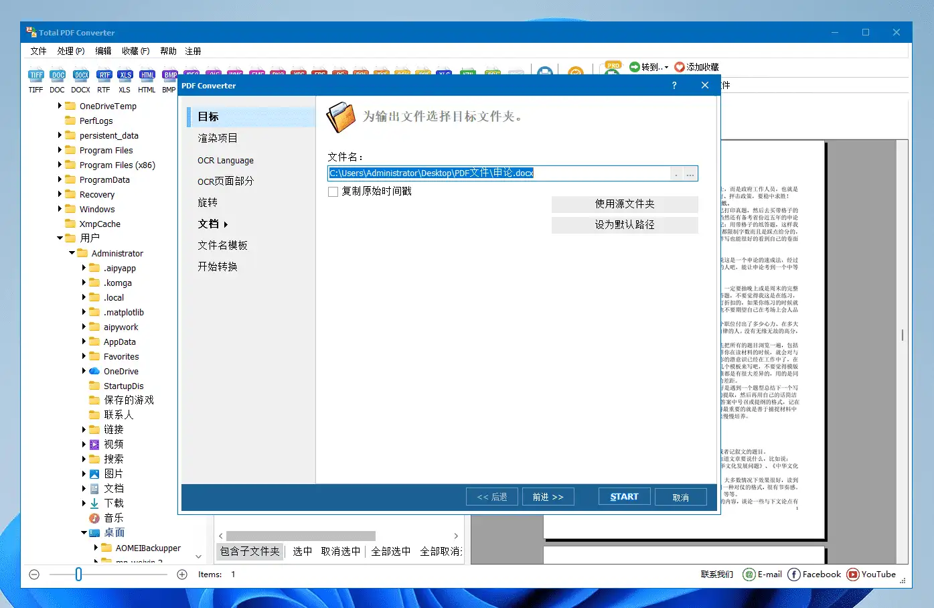Click the 音乐 music folder icon
Viewport: 934px width, 608px height.
click(x=94, y=518)
